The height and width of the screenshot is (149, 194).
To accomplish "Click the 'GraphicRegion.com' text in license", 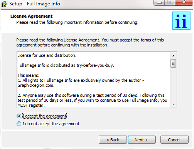I will coord(36,85).
